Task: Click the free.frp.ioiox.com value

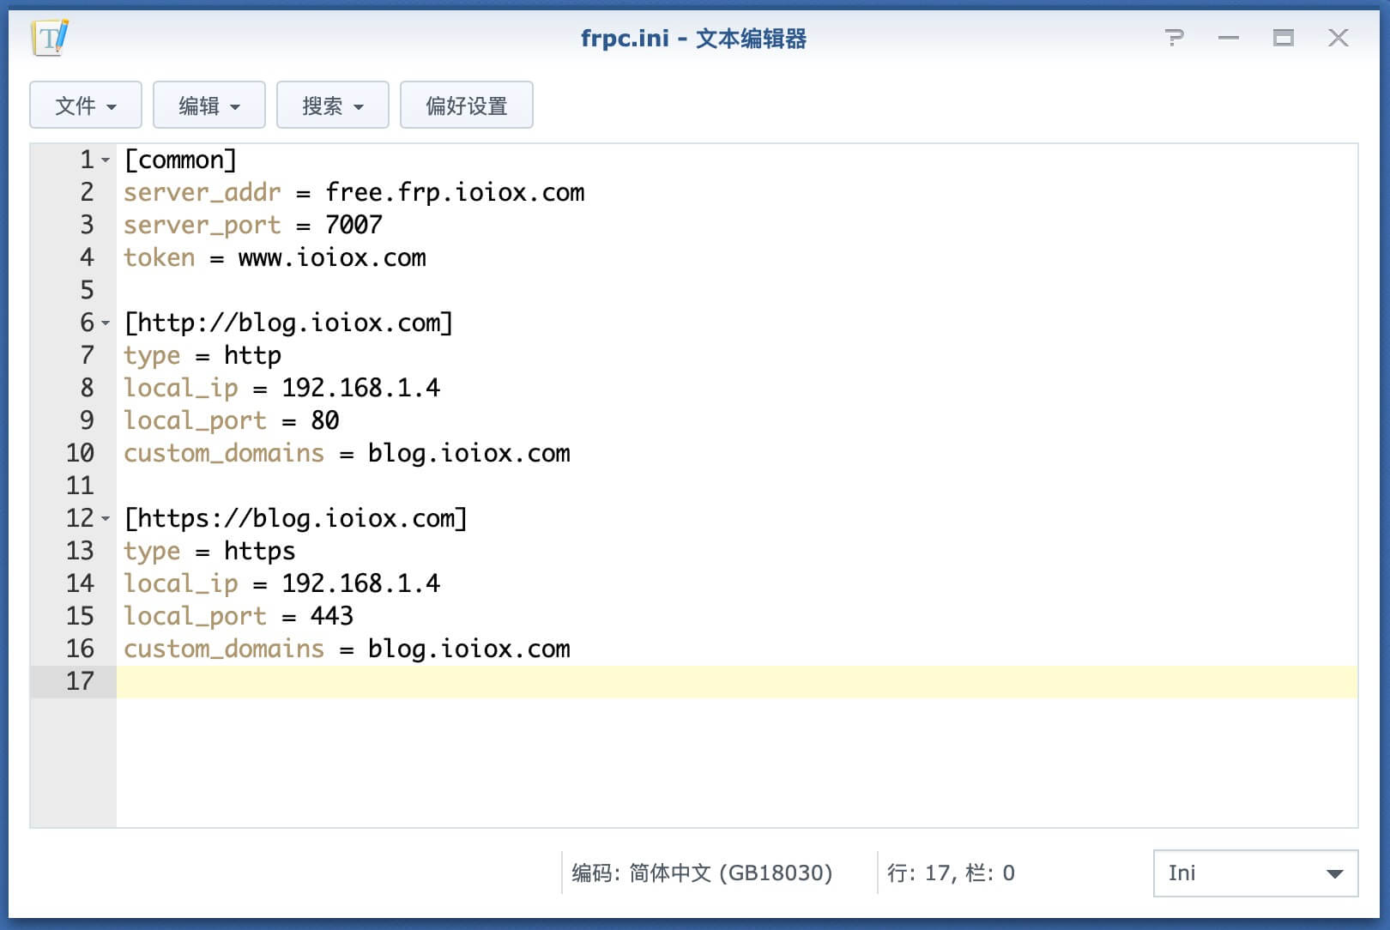Action: pos(455,192)
